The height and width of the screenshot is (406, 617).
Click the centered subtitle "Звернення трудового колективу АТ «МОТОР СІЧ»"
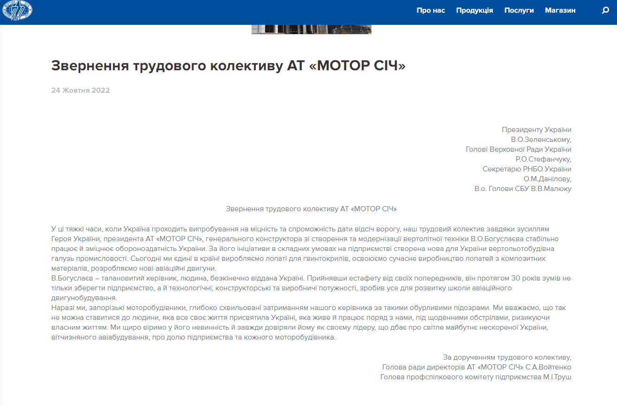coord(311,208)
